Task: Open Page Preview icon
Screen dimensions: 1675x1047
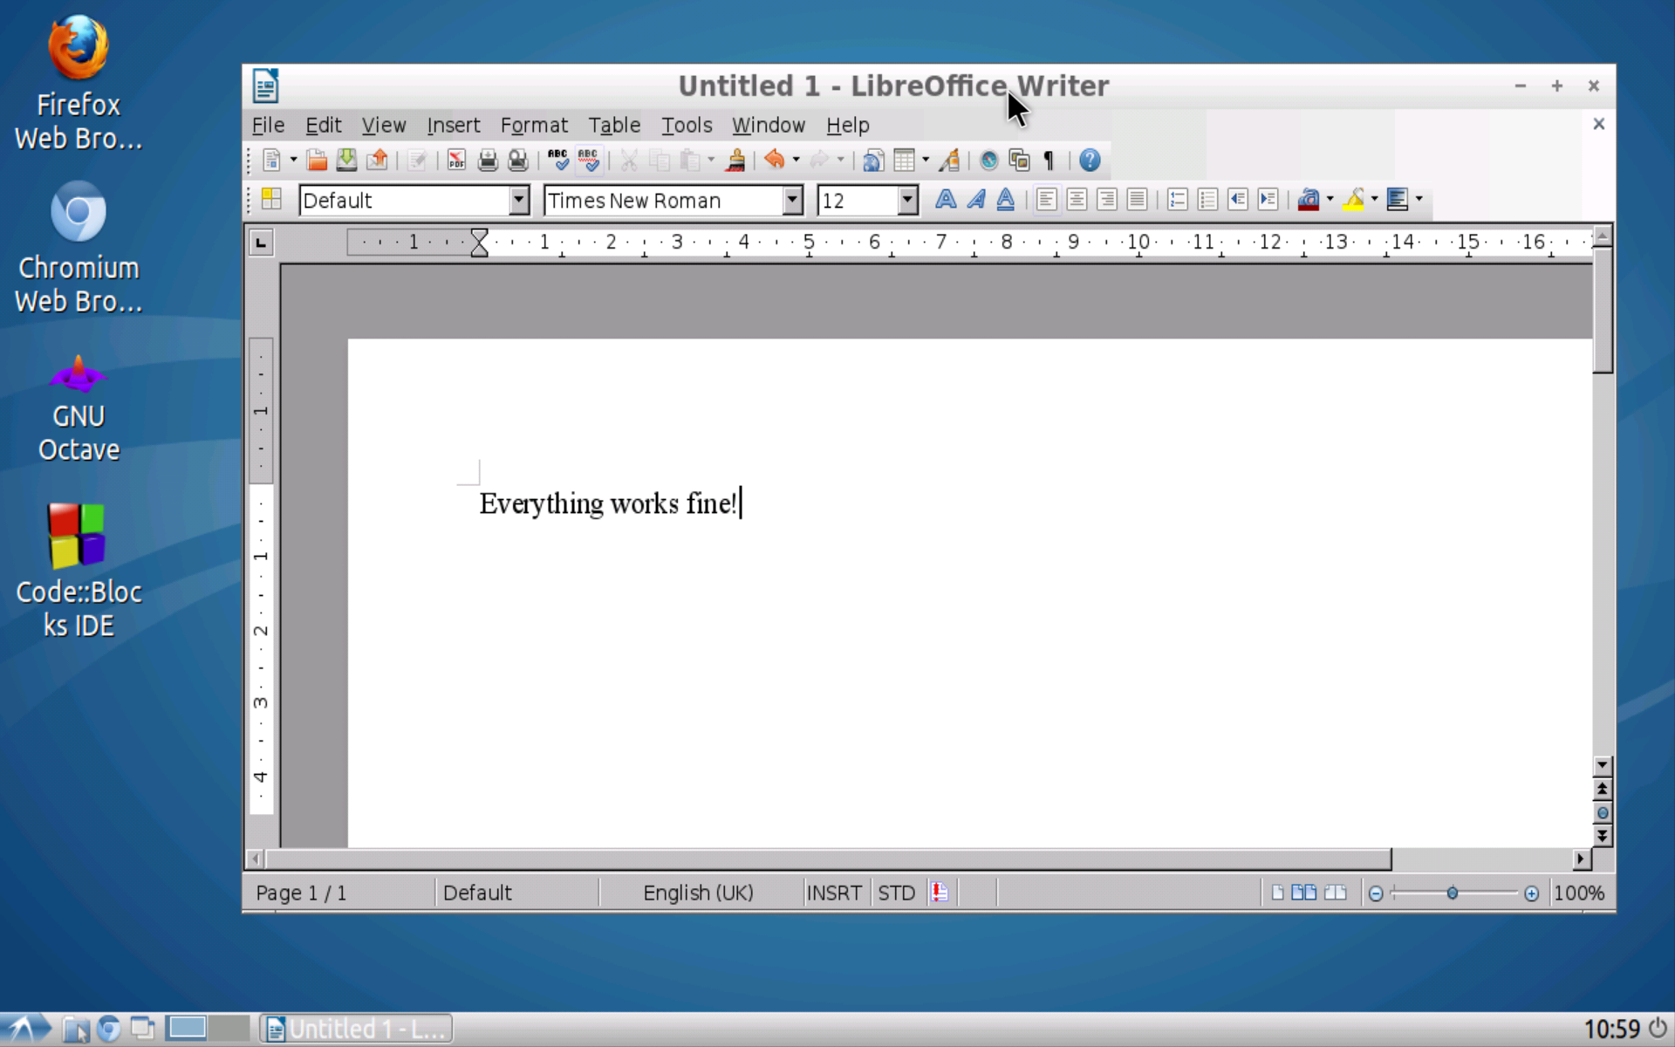Action: 518,161
